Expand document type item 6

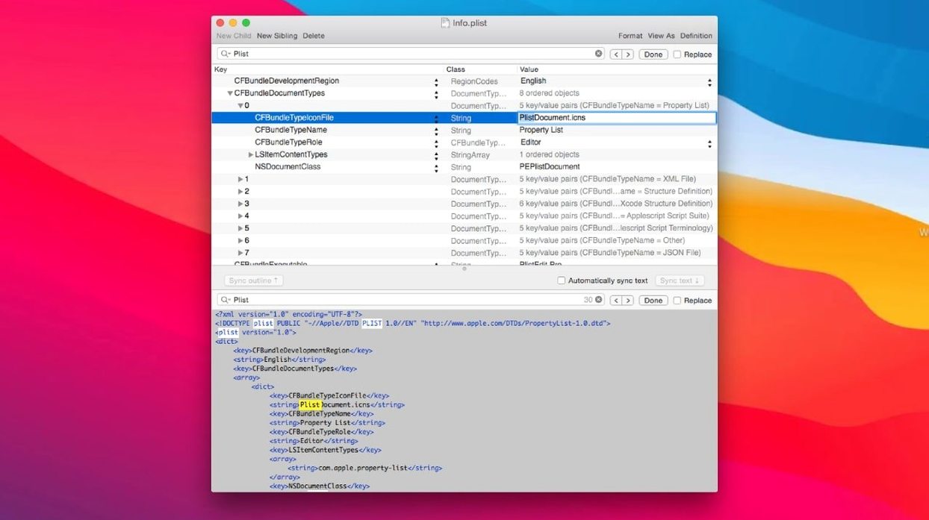(x=240, y=241)
